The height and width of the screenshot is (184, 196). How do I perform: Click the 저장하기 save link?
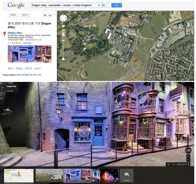pyautogui.click(x=28, y=69)
